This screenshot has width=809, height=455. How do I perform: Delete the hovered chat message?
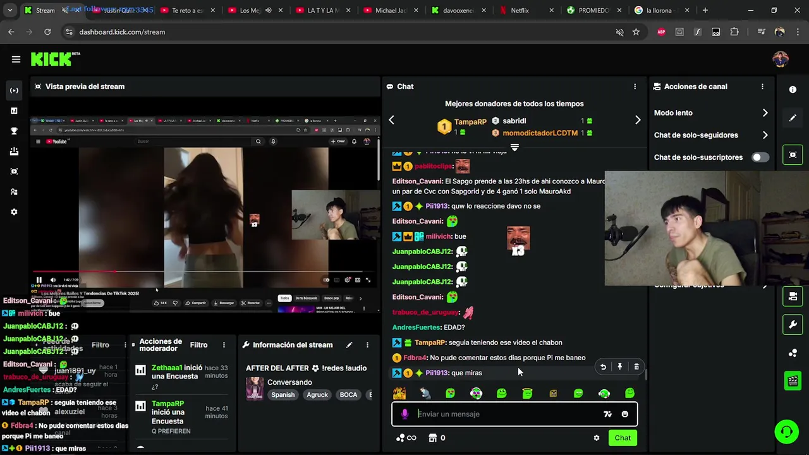tap(636, 367)
